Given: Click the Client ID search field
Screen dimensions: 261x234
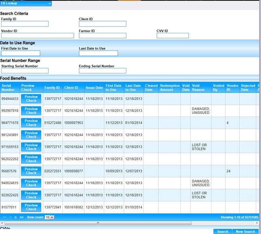Looking at the screenshot, I should (103, 24).
